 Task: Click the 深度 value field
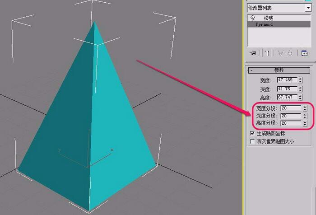click(x=288, y=89)
